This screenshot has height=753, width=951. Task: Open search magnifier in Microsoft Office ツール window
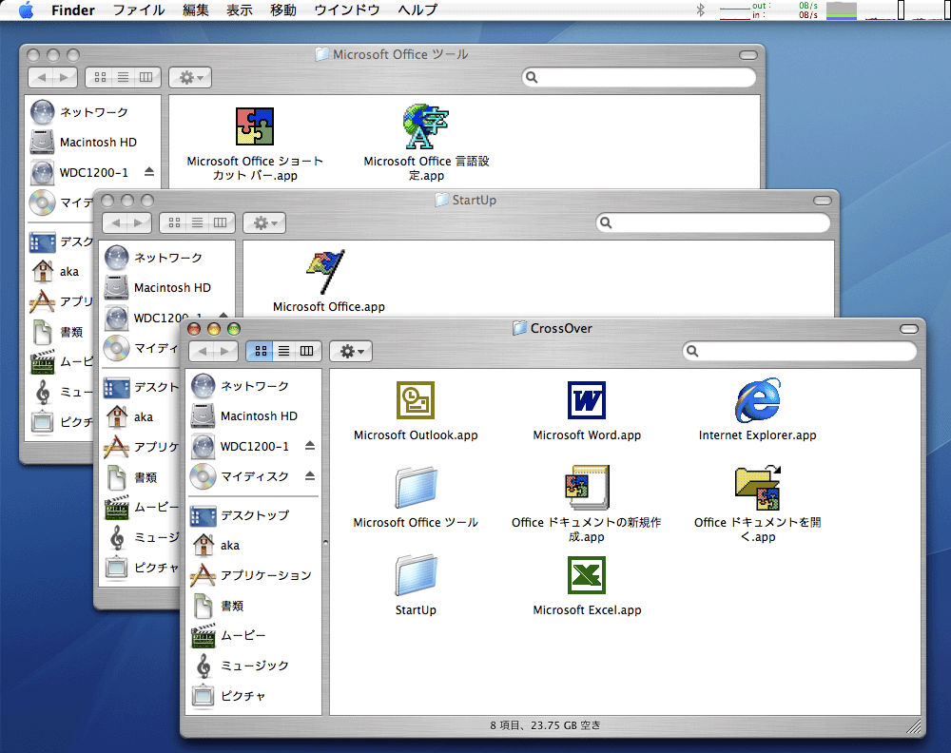point(532,77)
